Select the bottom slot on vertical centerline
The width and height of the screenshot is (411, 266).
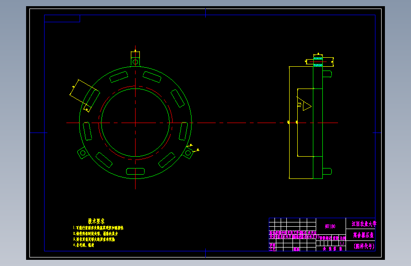pos(135,171)
